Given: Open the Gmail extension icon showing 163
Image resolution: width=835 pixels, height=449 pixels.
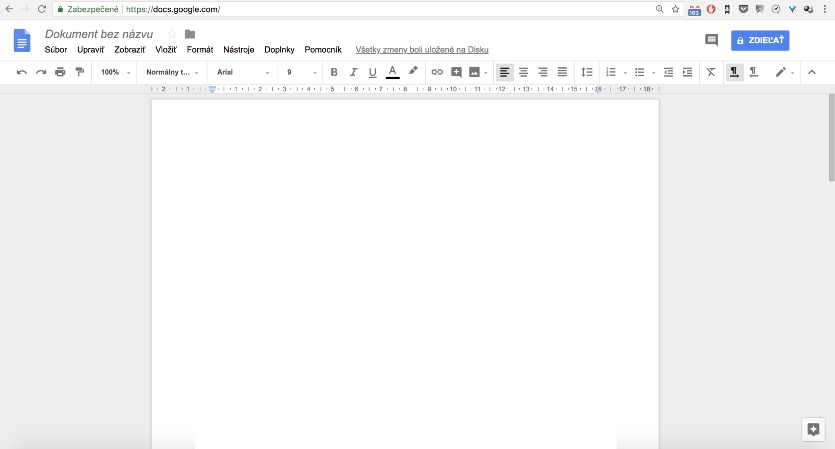Looking at the screenshot, I should (694, 10).
